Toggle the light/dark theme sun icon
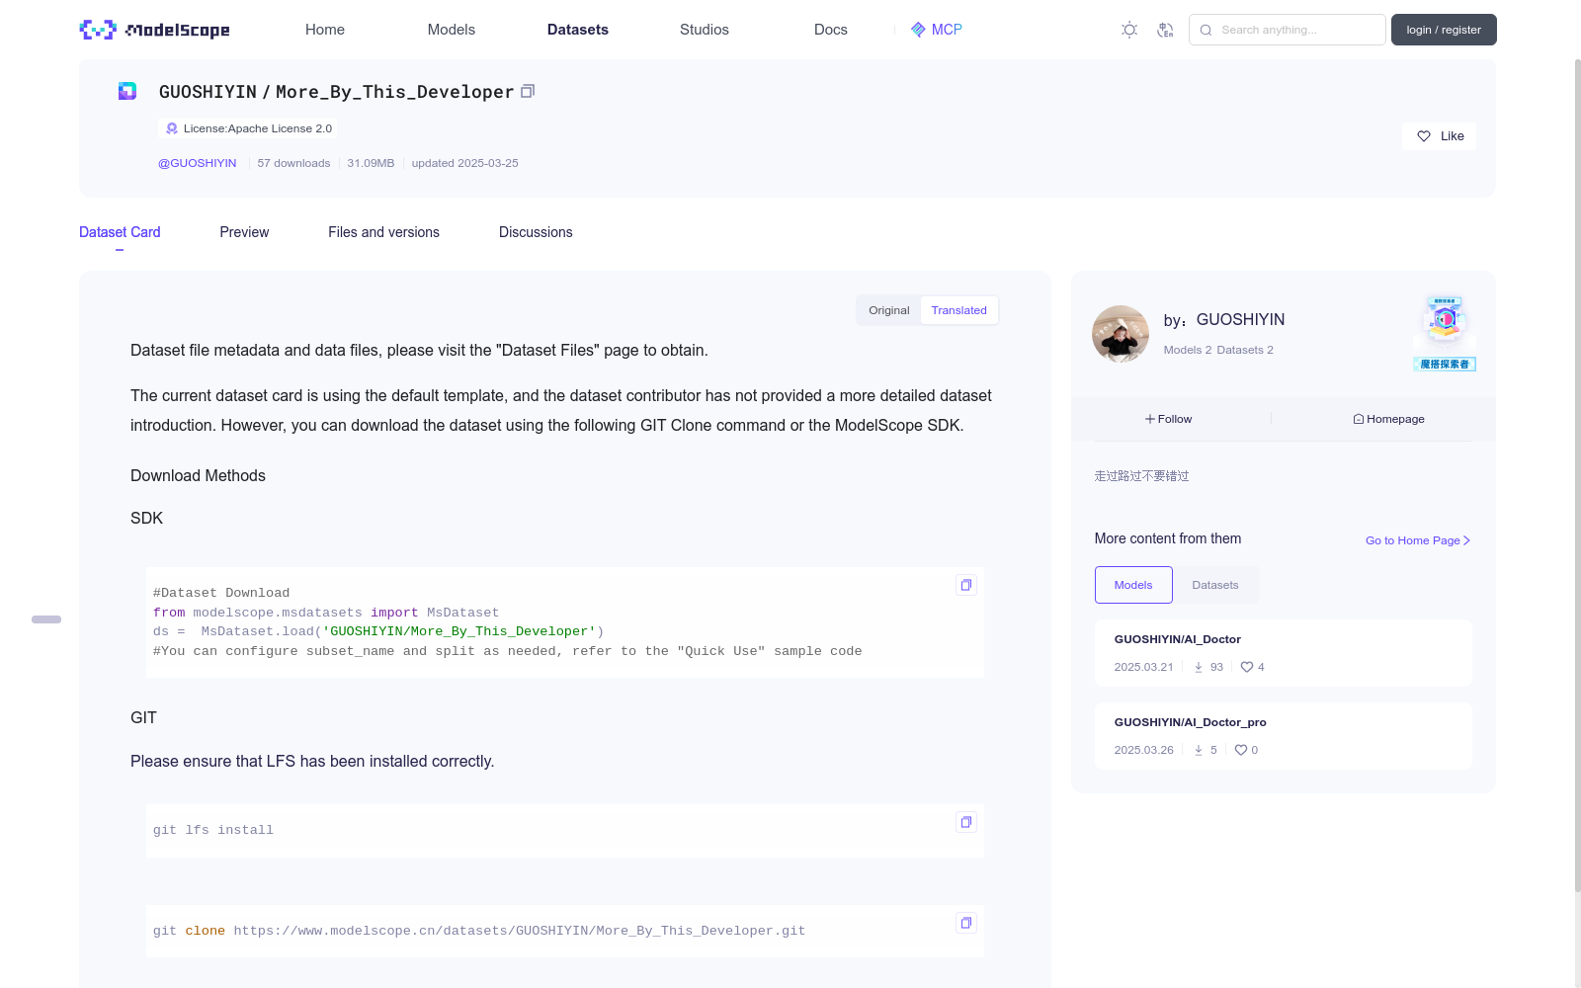The height and width of the screenshot is (988, 1581). 1129,30
